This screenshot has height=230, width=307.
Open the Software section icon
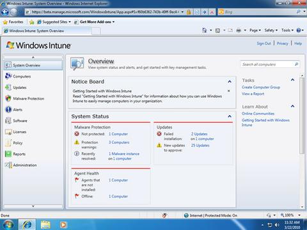8,121
